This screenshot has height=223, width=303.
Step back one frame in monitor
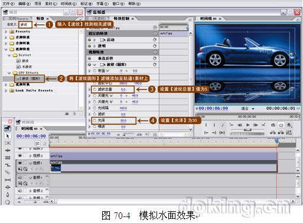click(x=240, y=125)
